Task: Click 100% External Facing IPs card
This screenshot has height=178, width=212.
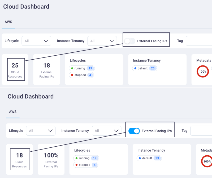Action: pyautogui.click(x=51, y=159)
